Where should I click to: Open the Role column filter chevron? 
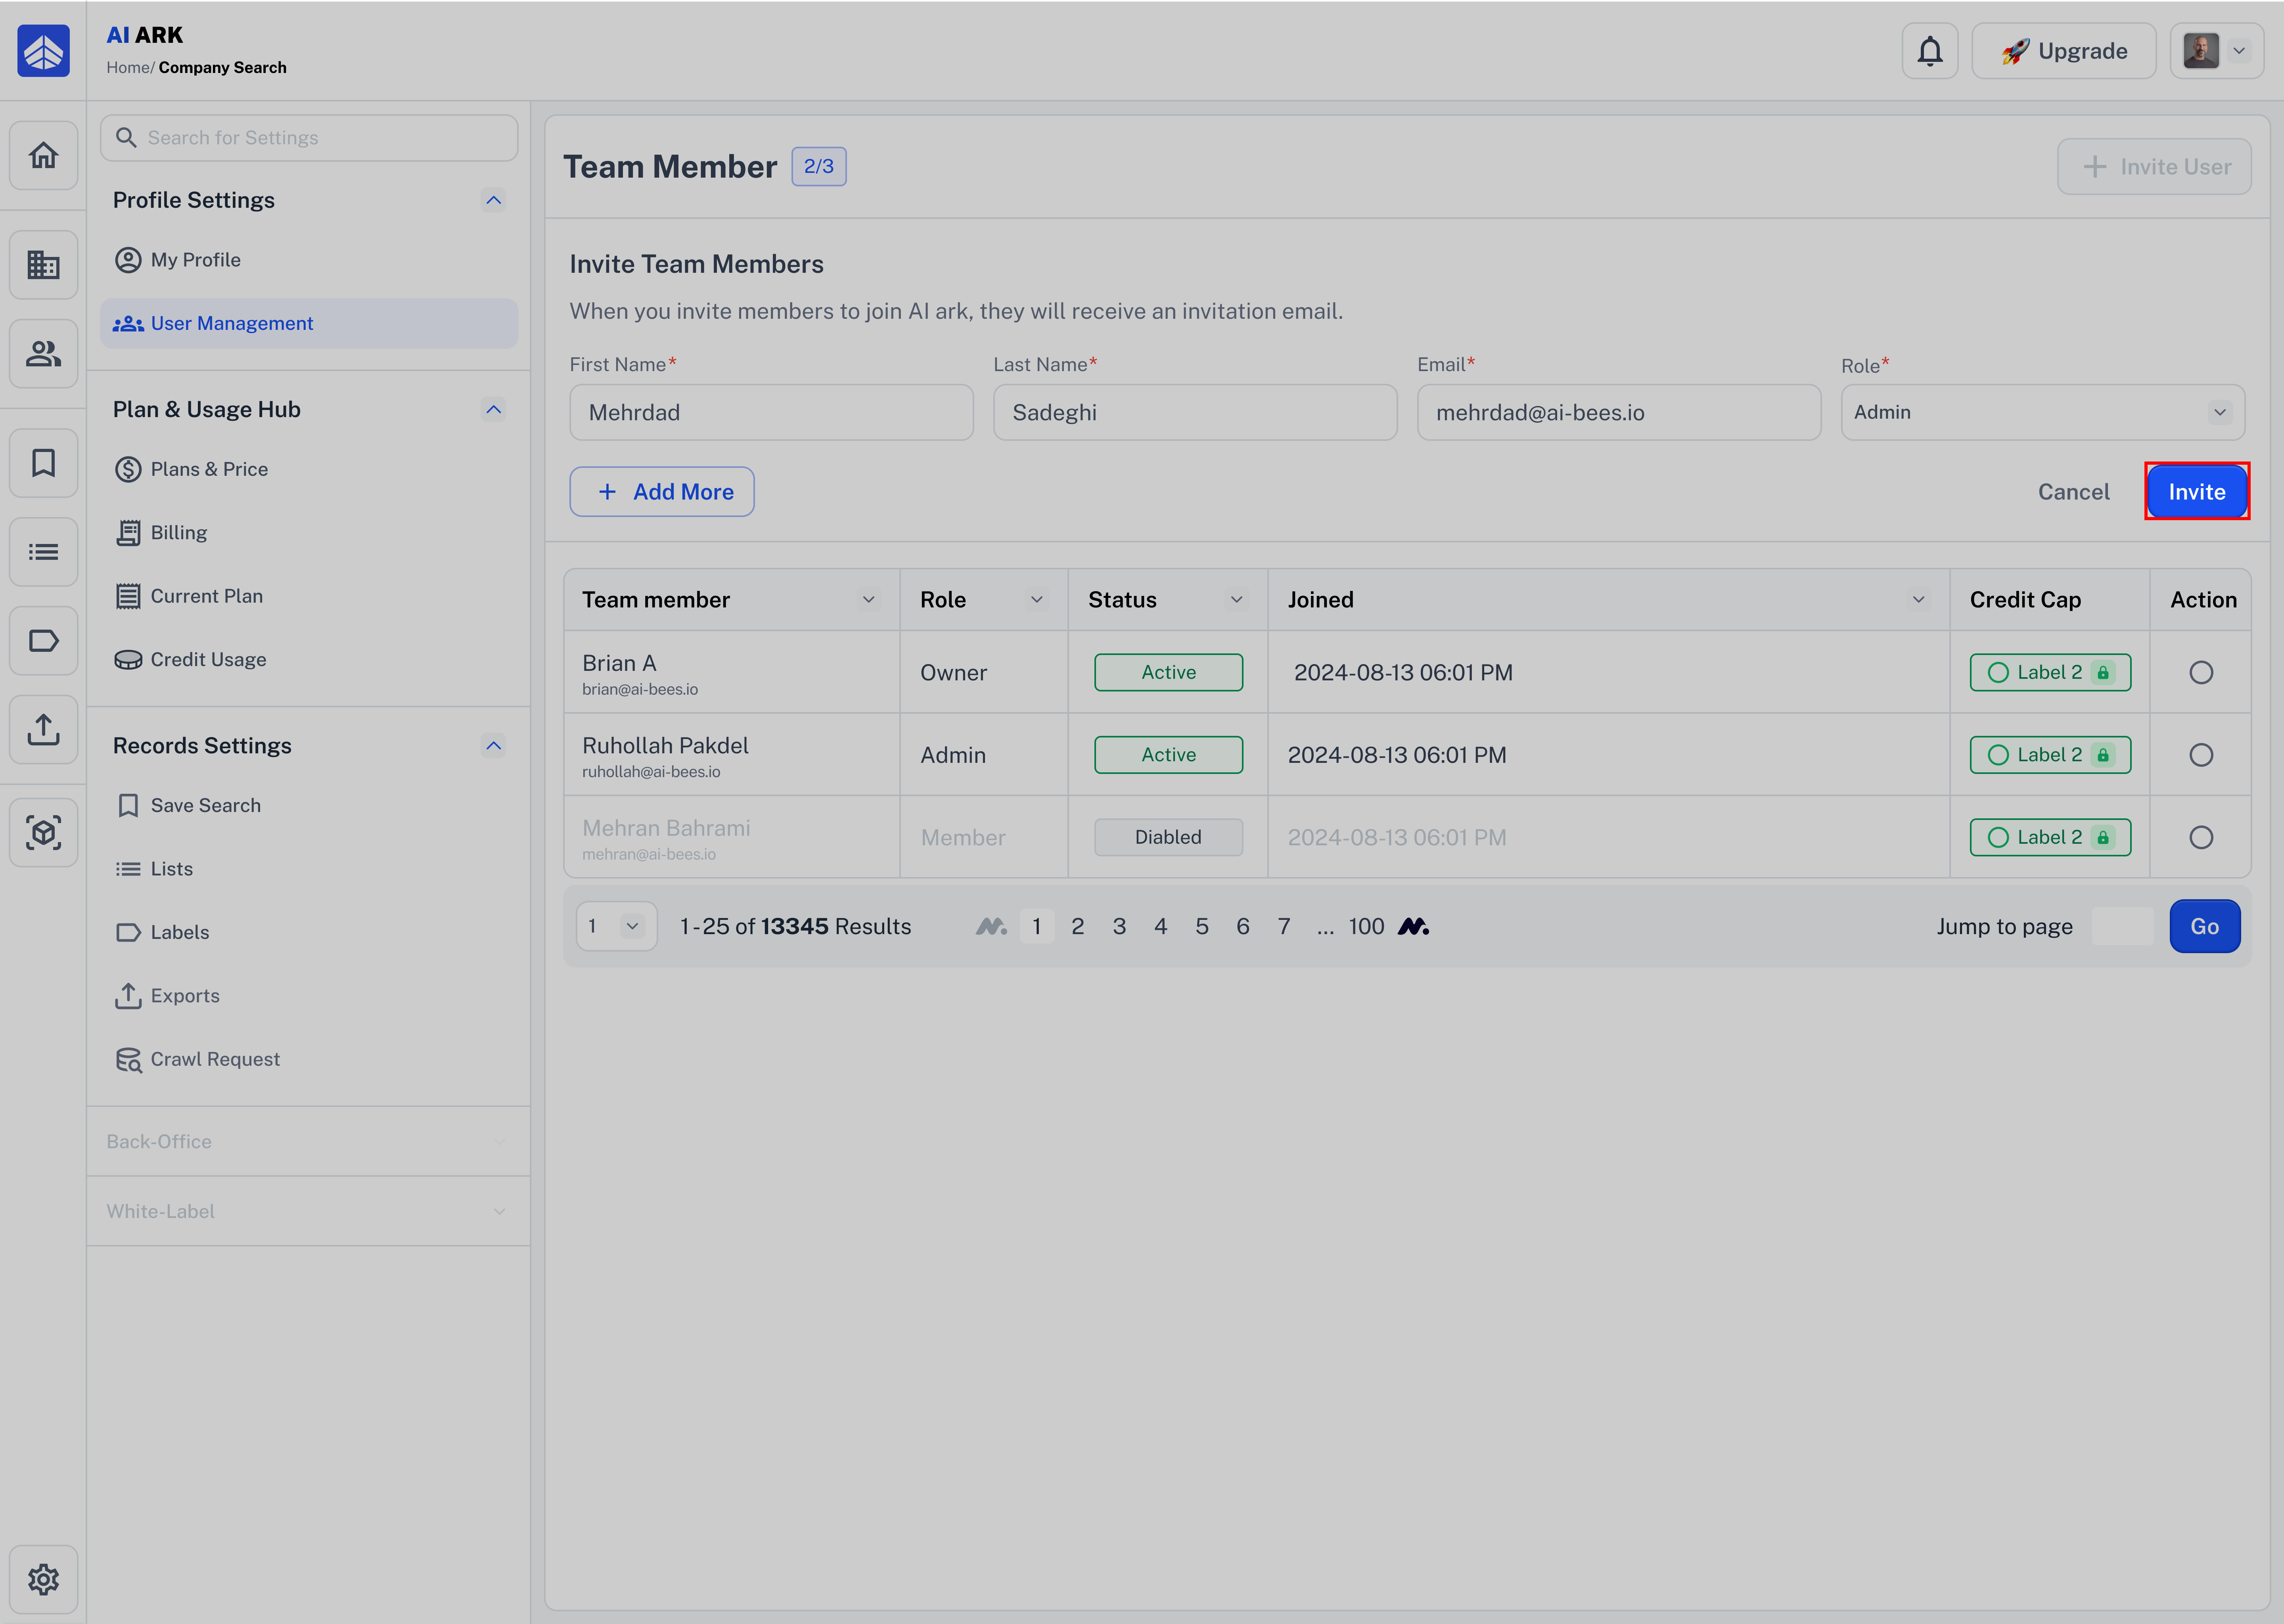pyautogui.click(x=1036, y=600)
